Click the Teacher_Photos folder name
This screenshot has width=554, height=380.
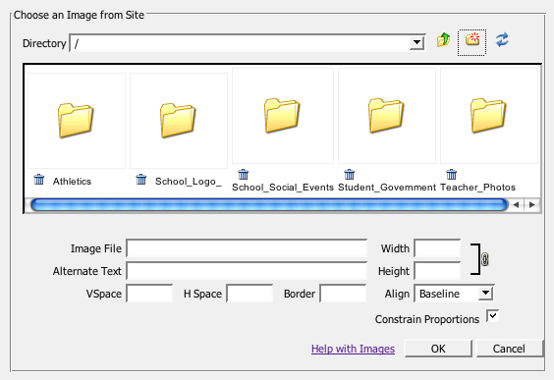[477, 187]
